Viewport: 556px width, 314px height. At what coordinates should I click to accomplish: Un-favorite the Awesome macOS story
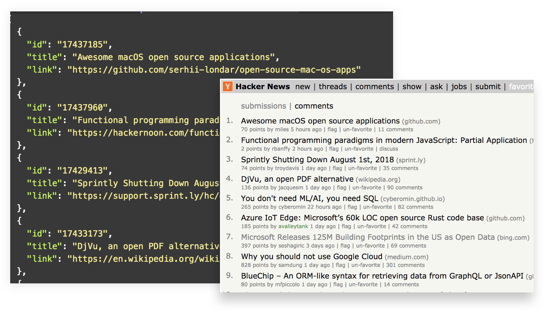pyautogui.click(x=357, y=129)
